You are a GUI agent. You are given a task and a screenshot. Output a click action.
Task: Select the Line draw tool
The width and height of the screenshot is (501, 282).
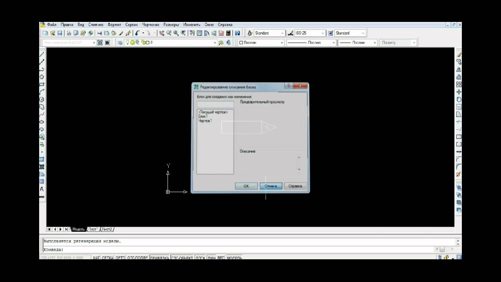pos(42,54)
